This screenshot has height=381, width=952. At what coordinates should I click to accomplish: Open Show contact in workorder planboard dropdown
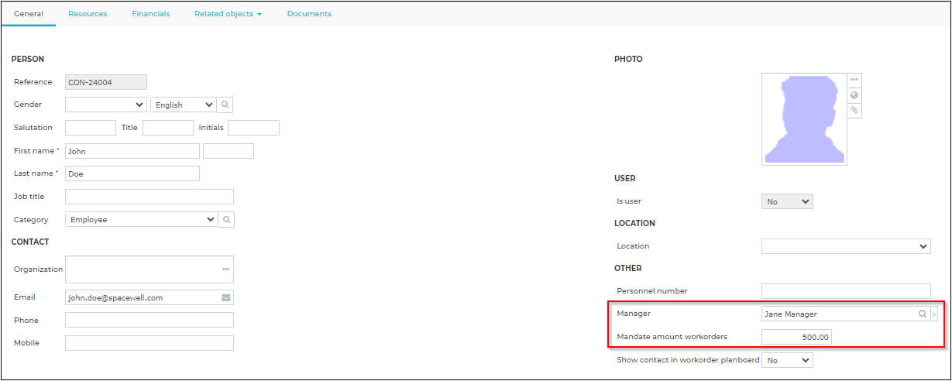(x=787, y=360)
